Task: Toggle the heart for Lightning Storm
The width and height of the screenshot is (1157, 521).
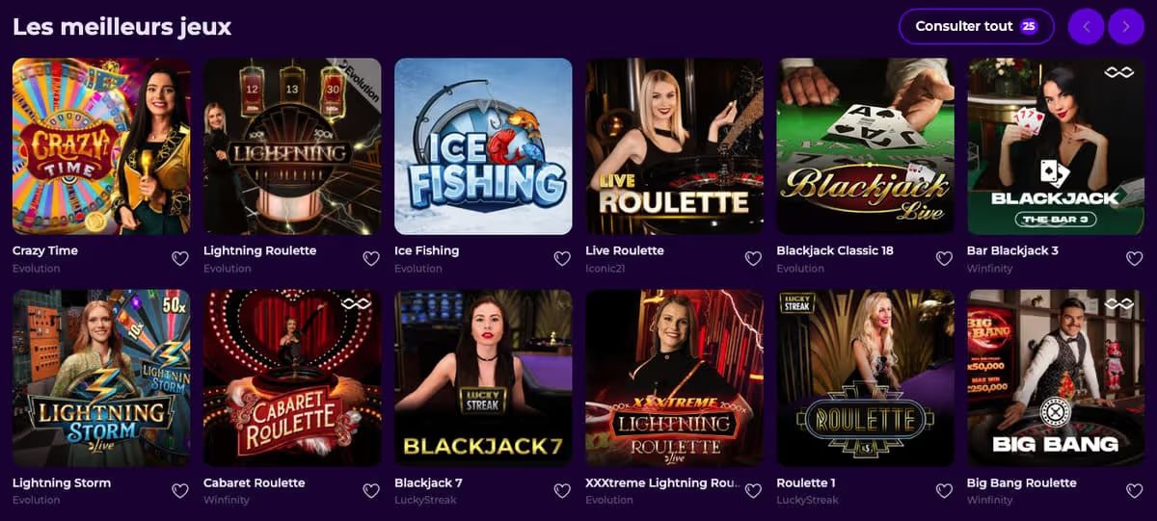Action: pos(180,491)
